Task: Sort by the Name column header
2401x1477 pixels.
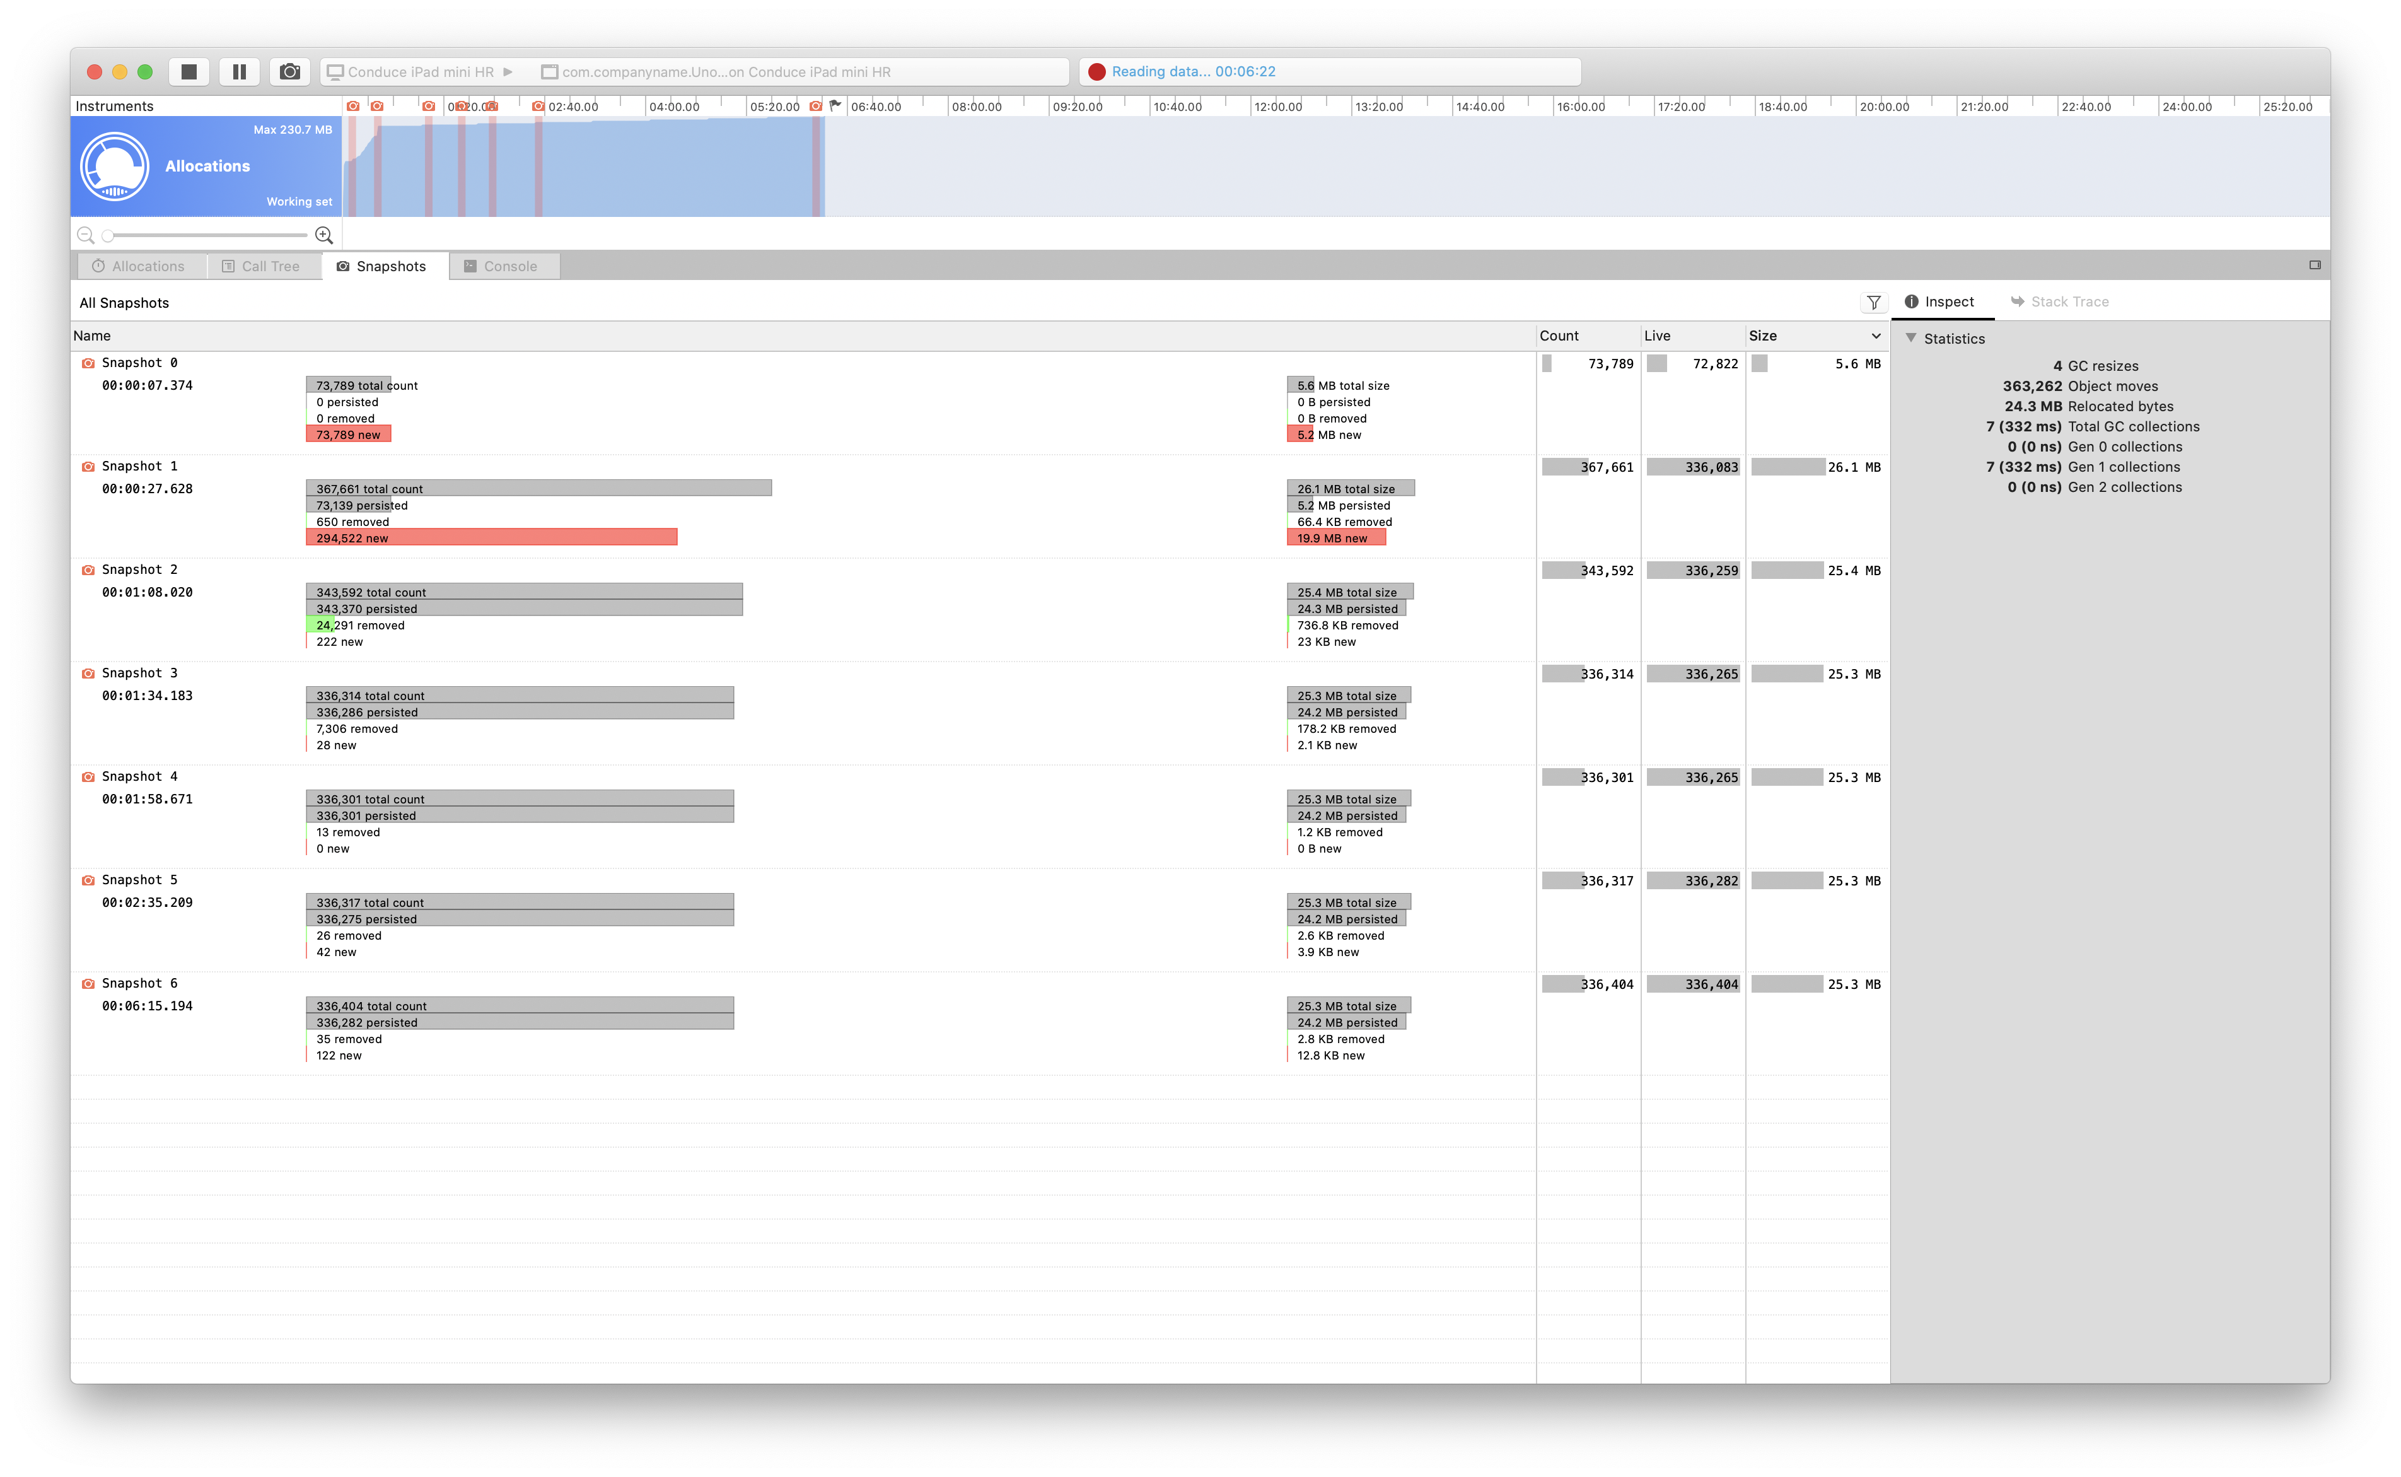Action: (803, 336)
